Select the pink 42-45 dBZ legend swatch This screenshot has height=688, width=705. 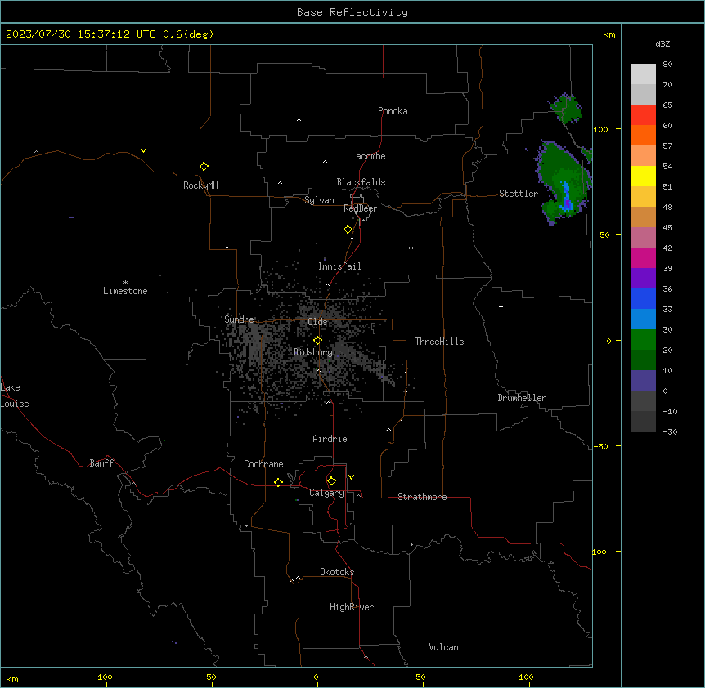point(643,237)
